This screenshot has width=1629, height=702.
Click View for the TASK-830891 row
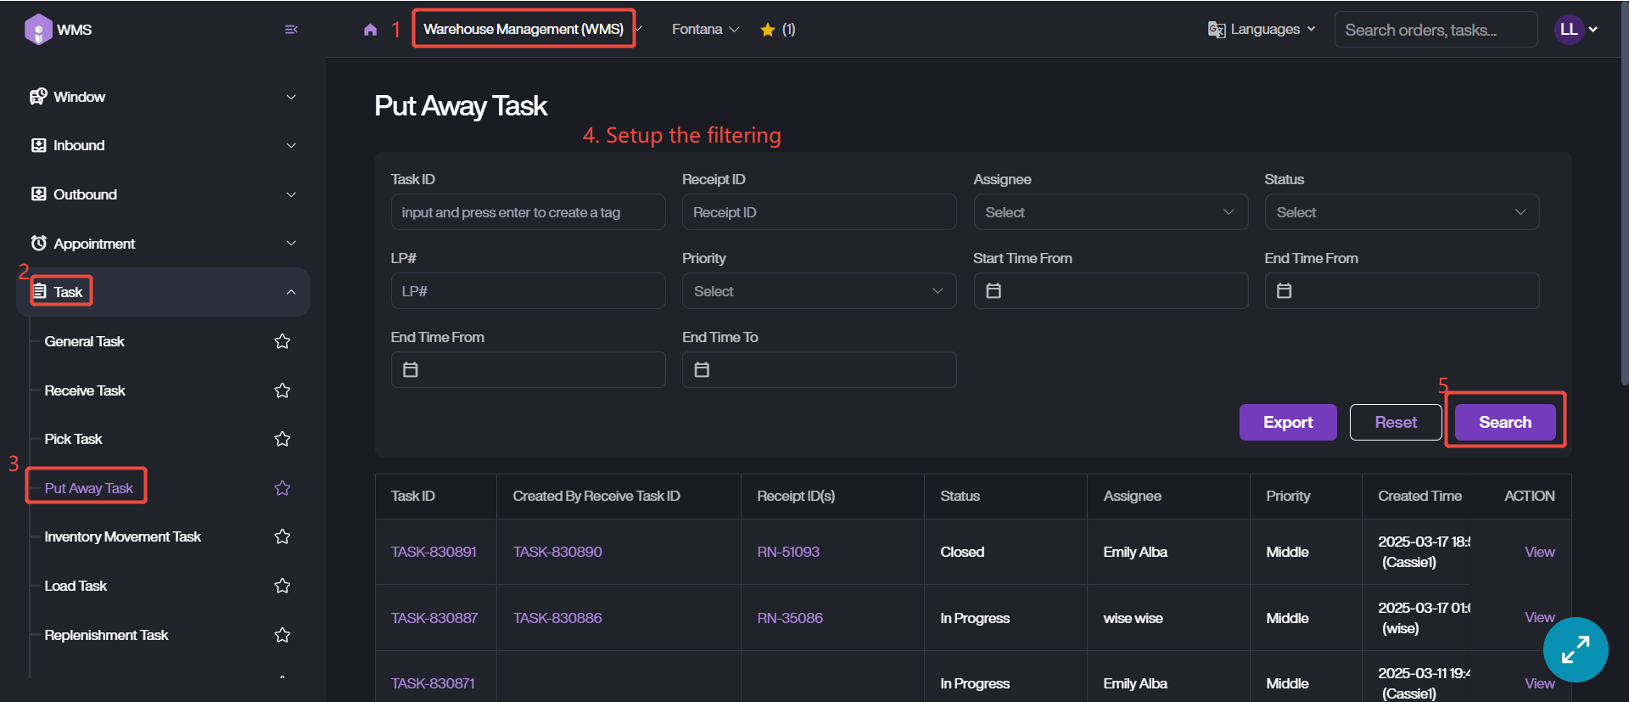click(x=1539, y=552)
